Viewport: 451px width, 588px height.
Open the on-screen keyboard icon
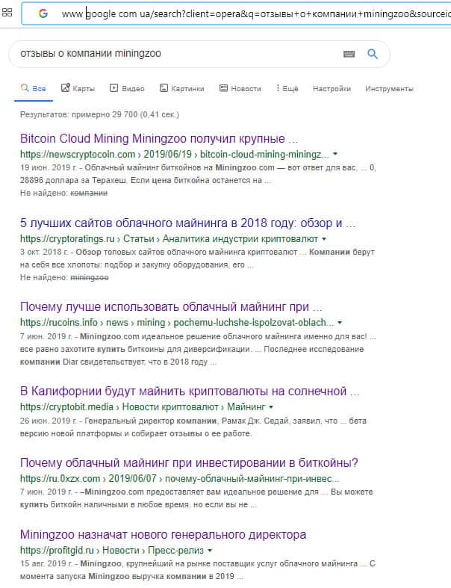[349, 54]
